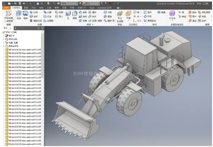Select the Emboss (凸雕) tool
The image size is (213, 147).
tap(47, 12)
